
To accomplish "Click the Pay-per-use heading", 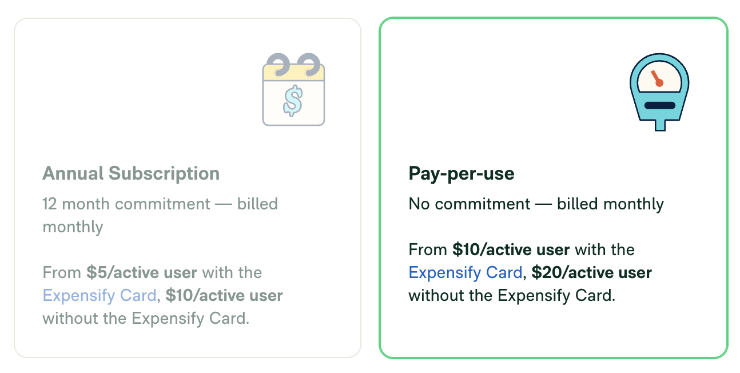I will tap(461, 173).
